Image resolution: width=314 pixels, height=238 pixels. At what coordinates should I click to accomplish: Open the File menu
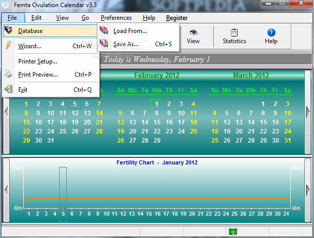click(12, 18)
